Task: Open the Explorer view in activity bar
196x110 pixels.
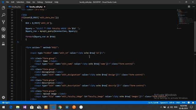Action: pos(3,8)
